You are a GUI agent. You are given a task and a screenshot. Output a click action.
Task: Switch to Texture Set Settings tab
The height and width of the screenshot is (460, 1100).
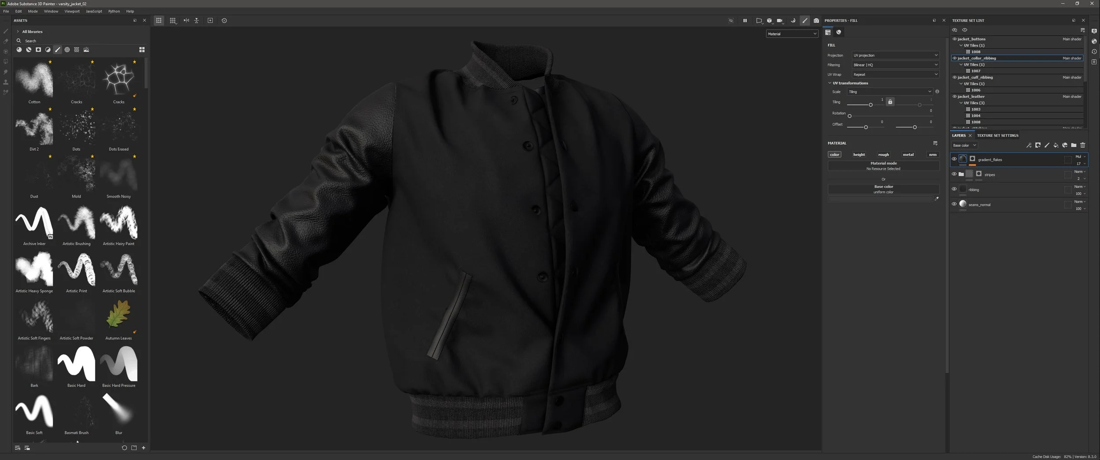pos(997,135)
